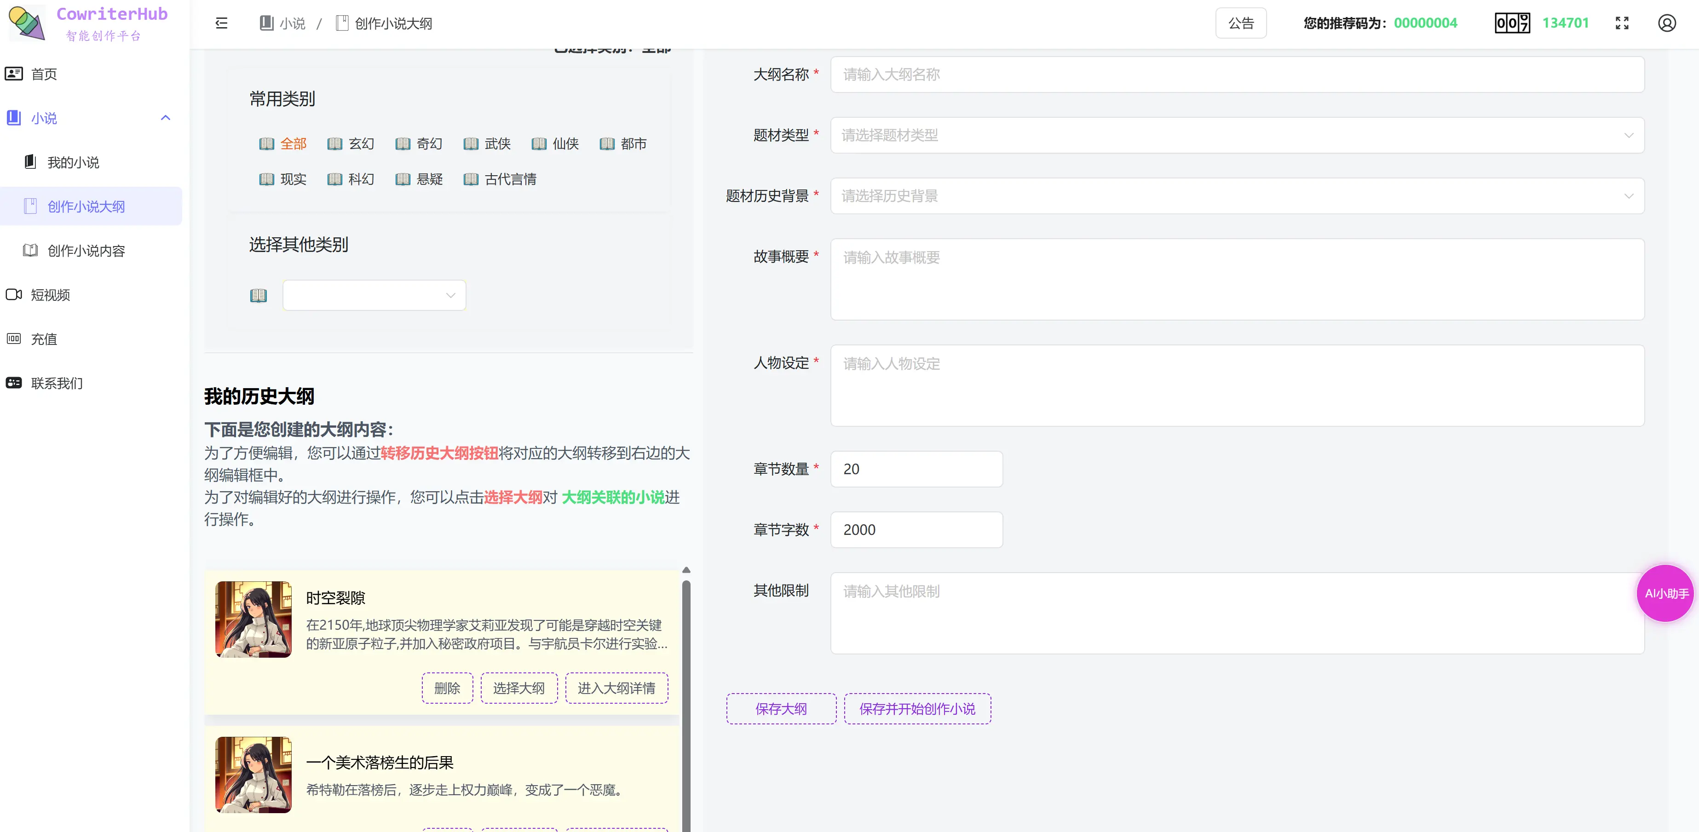Click breadcrumb 小说 link

[292, 24]
